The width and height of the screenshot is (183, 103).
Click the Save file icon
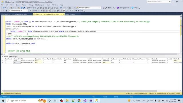pos(22,8)
